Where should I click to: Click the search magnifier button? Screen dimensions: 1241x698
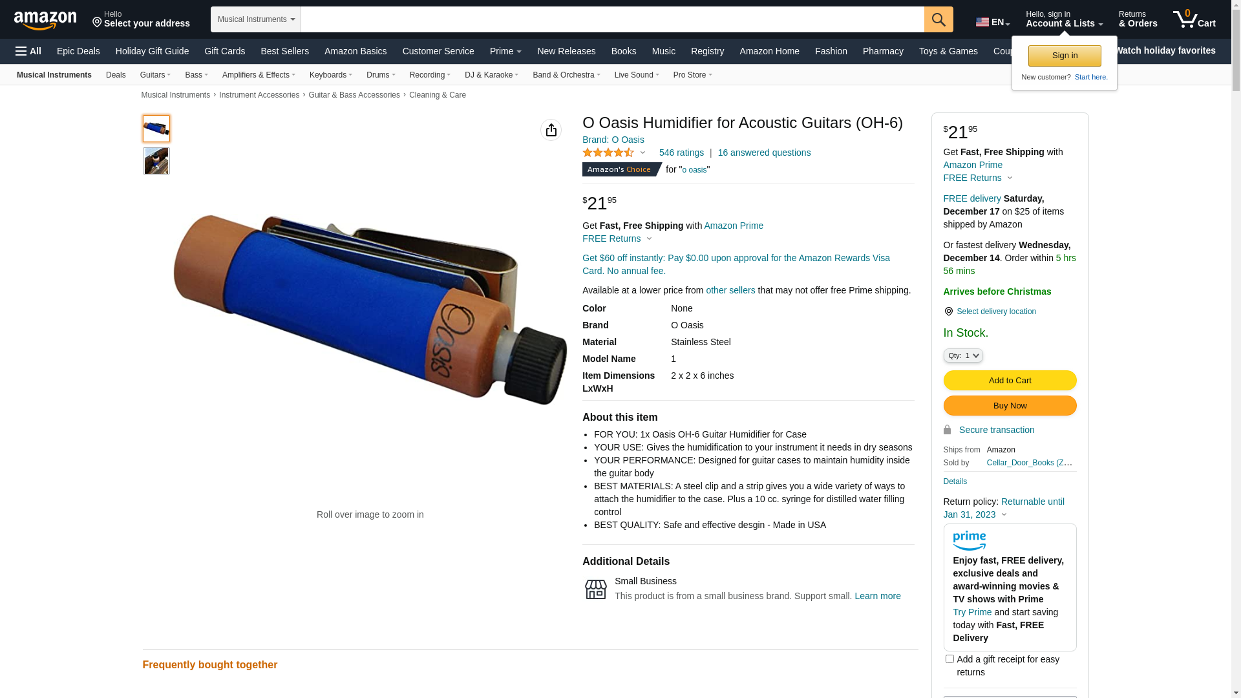939,19
